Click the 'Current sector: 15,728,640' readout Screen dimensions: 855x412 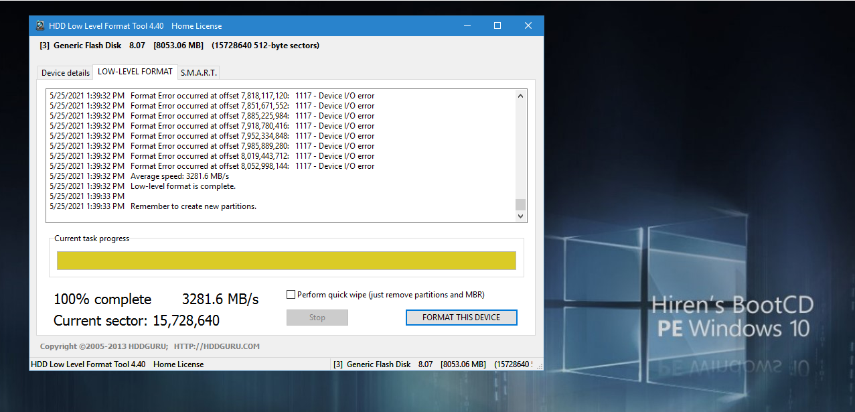point(137,321)
